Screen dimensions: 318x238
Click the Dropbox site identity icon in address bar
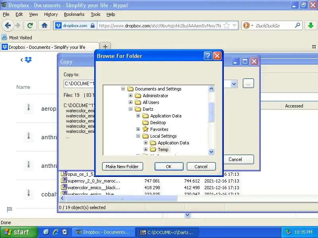click(58, 25)
